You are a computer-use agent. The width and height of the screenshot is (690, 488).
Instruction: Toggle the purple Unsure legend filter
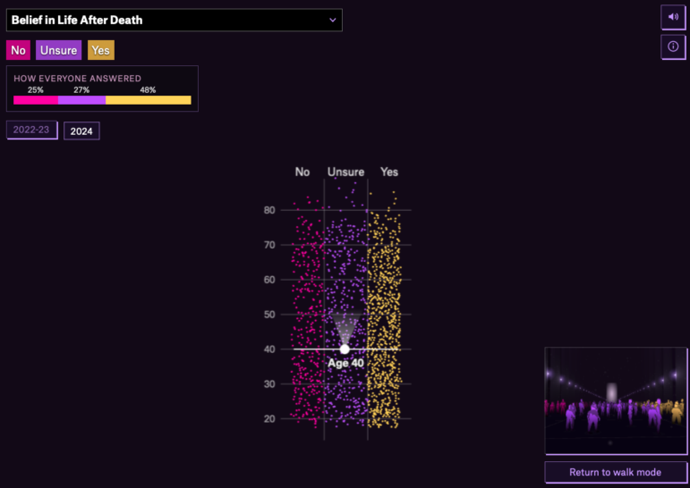[x=58, y=50]
